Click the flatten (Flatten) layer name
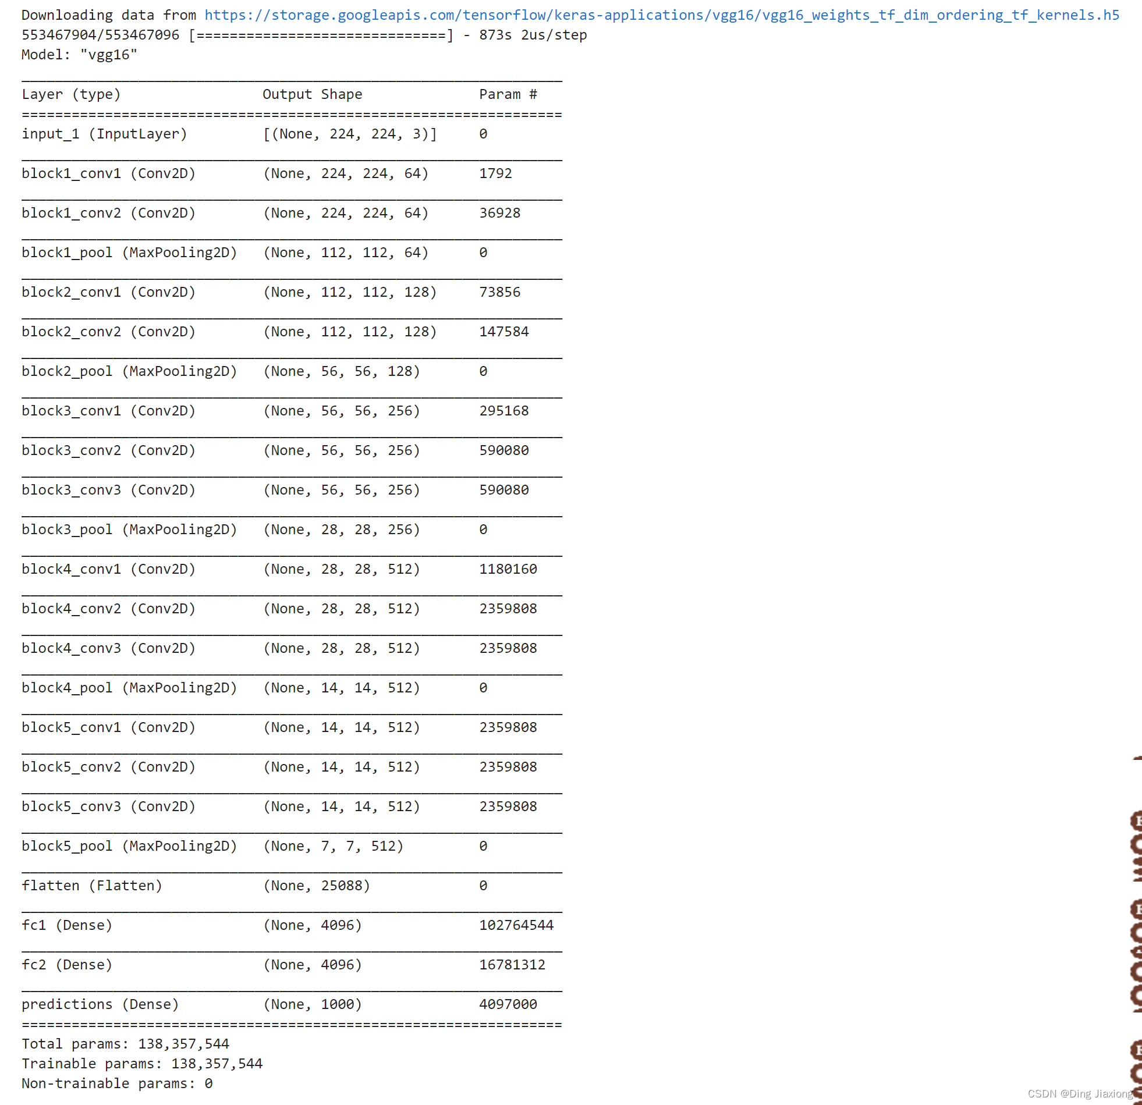1142x1105 pixels. click(x=91, y=886)
